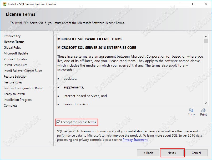Select the Installation Progress step
The height and width of the screenshot is (160, 212).
coord(18,100)
